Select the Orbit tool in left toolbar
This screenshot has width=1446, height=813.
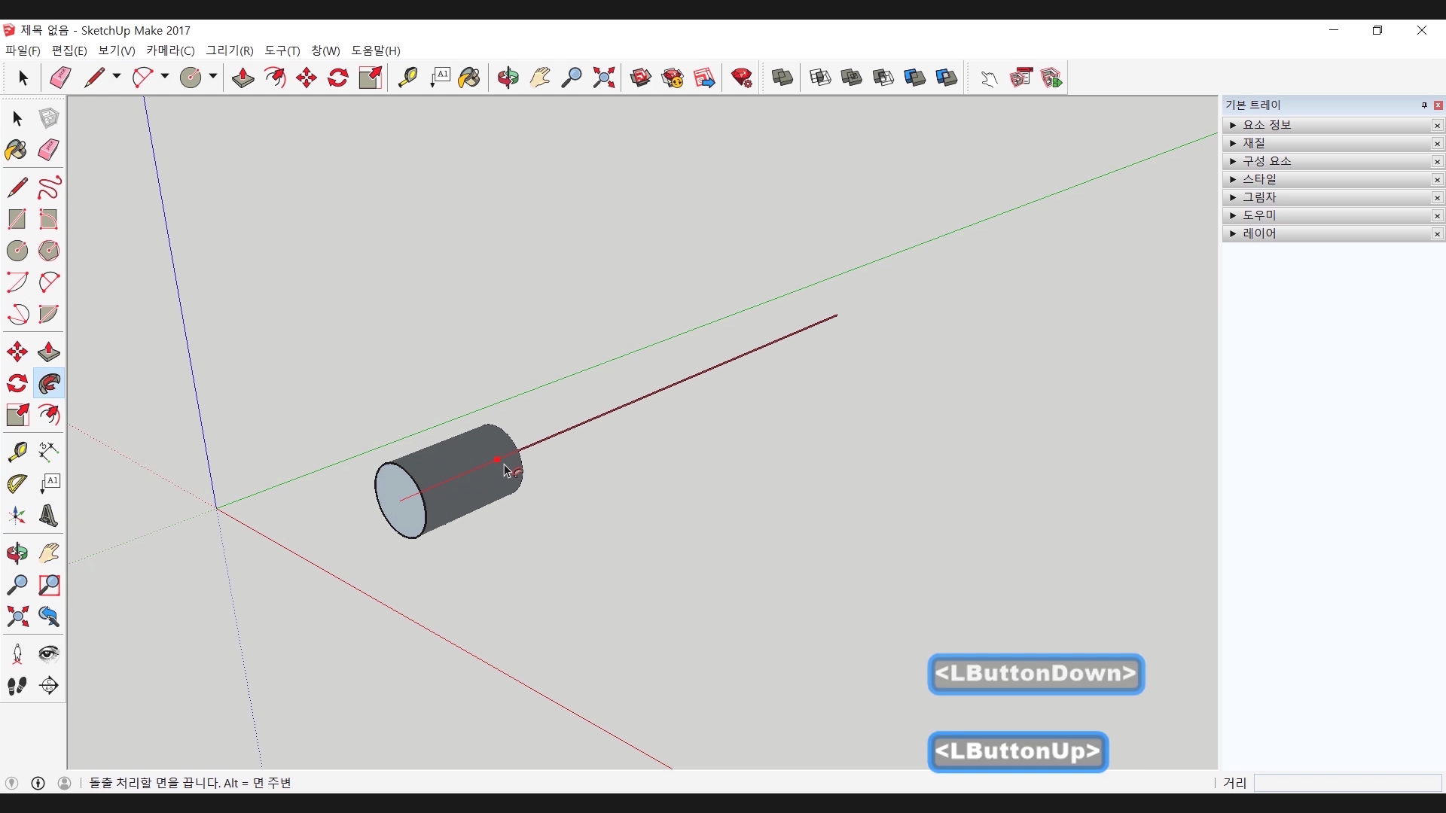17,553
